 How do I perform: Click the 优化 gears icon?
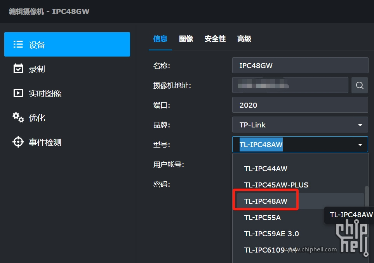pyautogui.click(x=18, y=117)
